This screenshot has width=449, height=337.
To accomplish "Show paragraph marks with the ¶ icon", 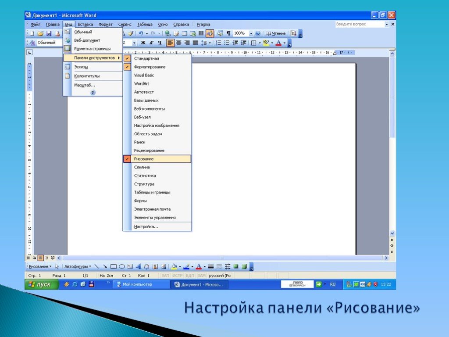I will click(x=228, y=33).
